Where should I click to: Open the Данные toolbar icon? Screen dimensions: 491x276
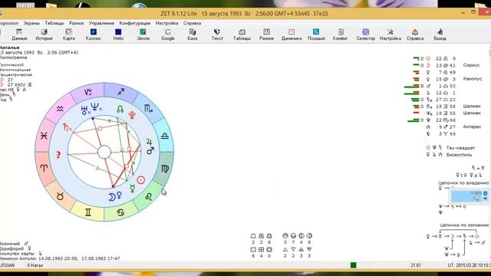(x=19, y=34)
